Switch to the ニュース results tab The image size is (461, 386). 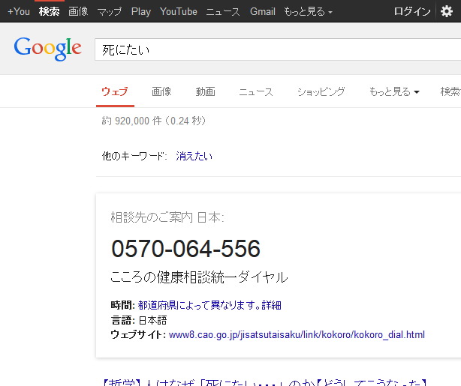click(256, 92)
